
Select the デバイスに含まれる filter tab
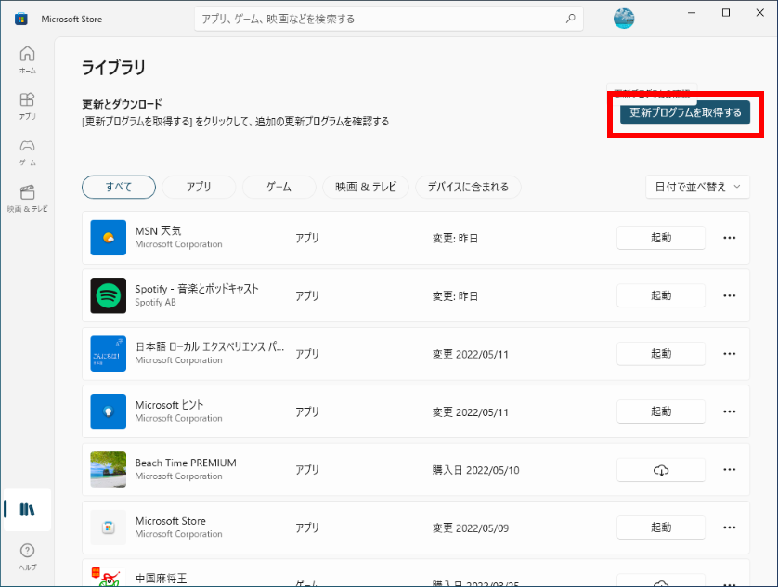pyautogui.click(x=468, y=187)
